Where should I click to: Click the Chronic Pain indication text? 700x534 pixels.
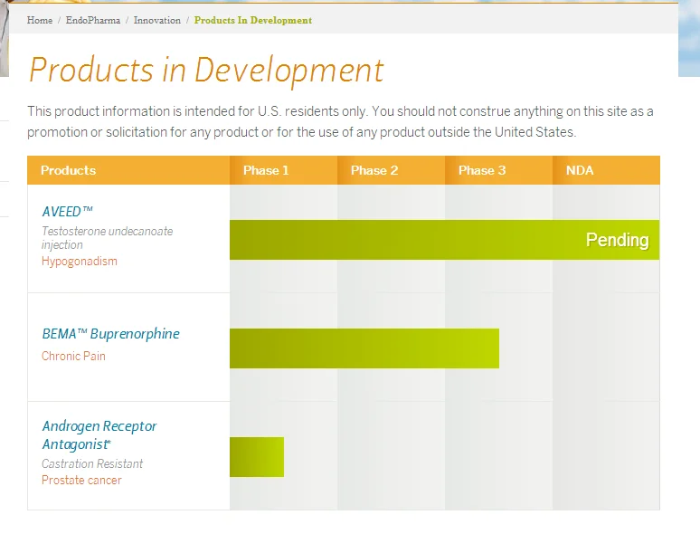tap(73, 356)
